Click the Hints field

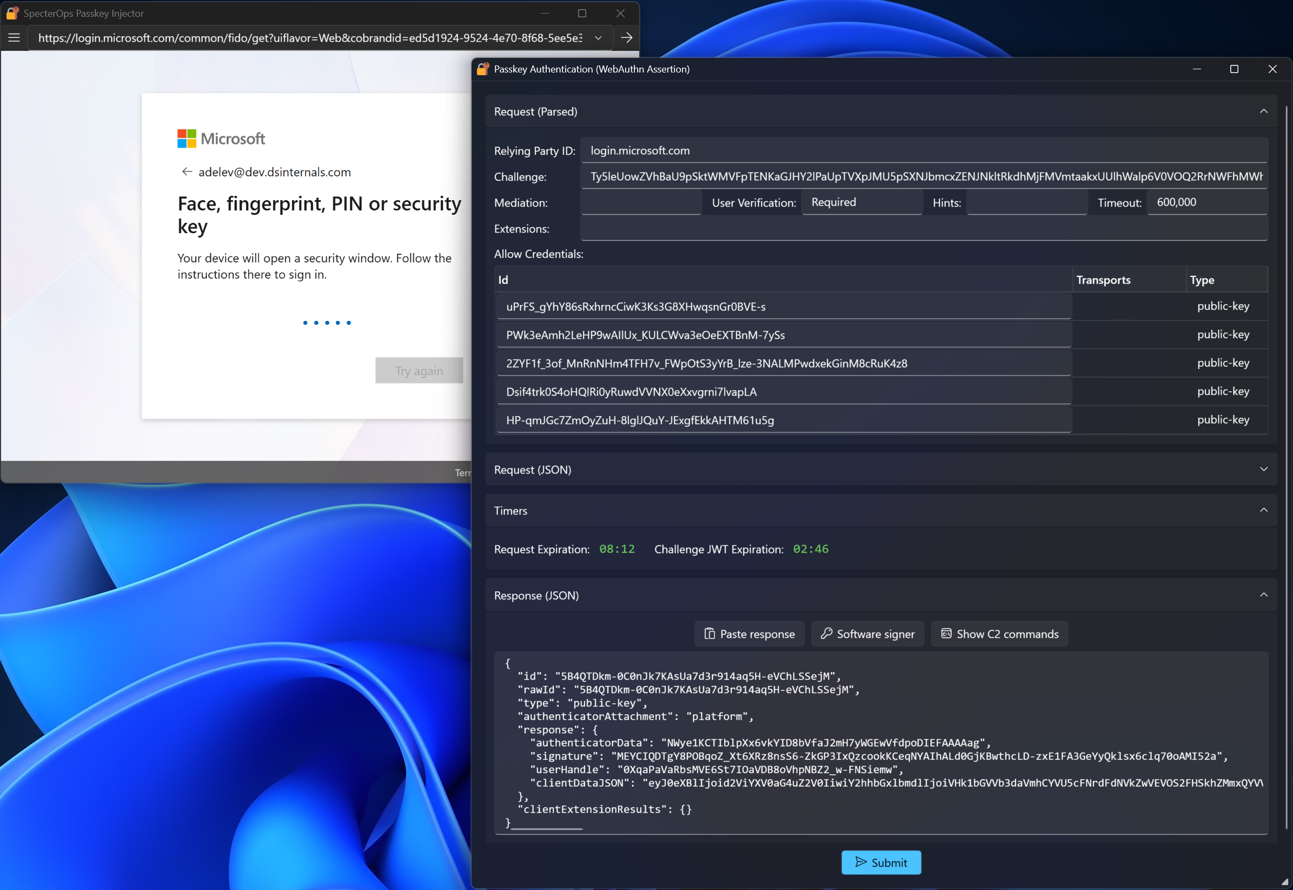[x=1027, y=202]
